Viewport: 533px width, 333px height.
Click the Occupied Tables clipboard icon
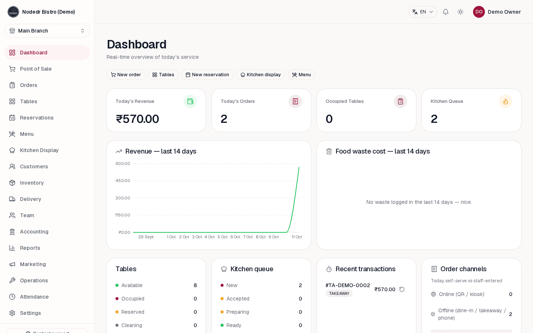(400, 101)
